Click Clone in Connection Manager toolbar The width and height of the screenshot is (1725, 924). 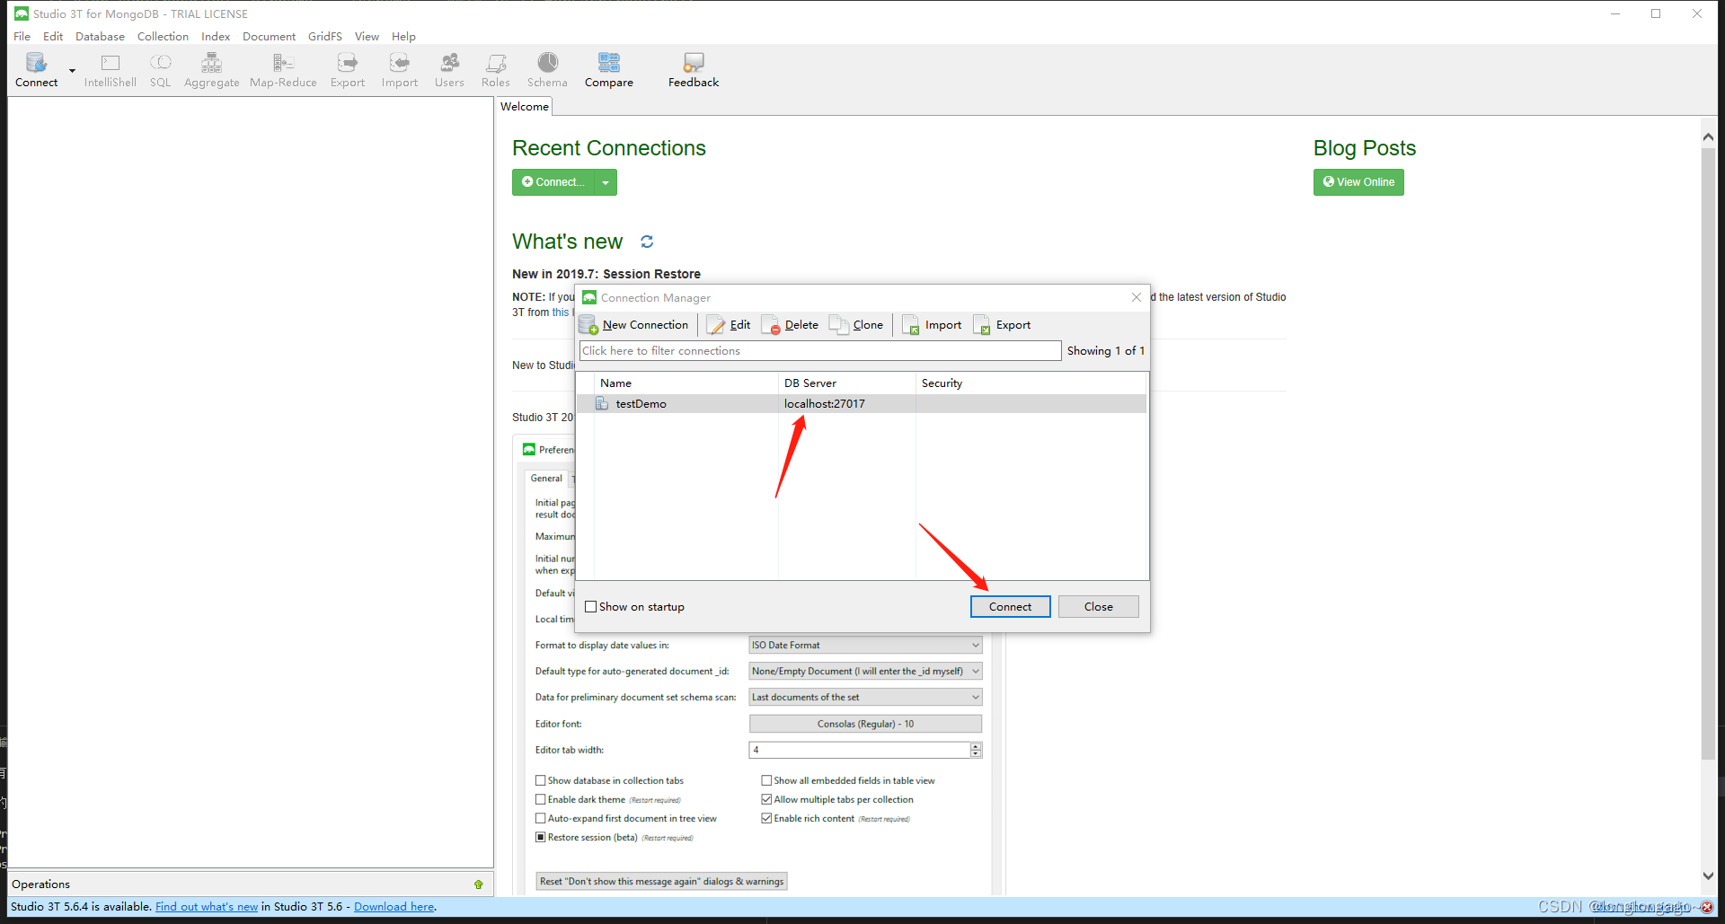pos(856,325)
